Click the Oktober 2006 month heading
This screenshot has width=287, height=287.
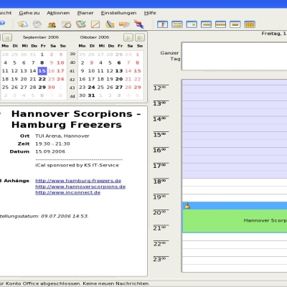[95, 37]
